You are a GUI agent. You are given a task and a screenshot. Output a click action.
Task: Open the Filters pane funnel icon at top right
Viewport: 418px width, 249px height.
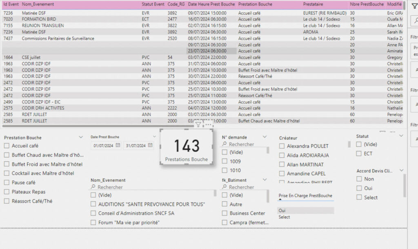(x=415, y=6)
